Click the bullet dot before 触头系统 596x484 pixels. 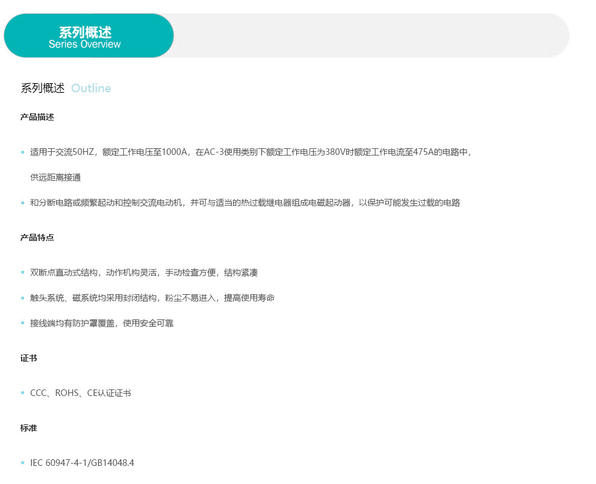pos(23,298)
